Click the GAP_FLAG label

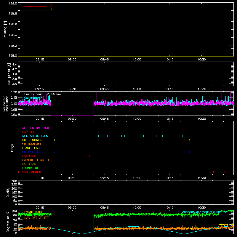(x=29, y=132)
